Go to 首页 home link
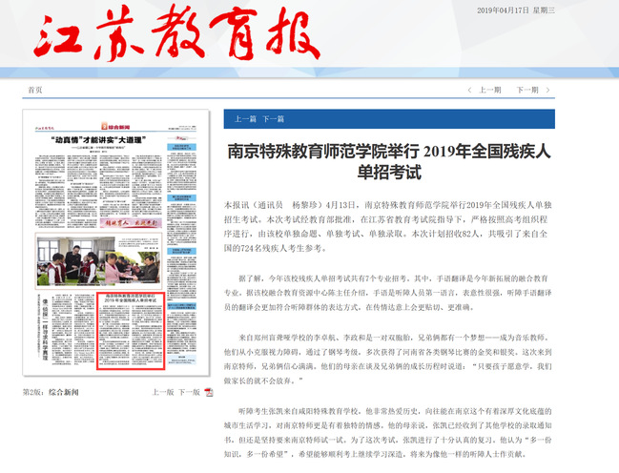The width and height of the screenshot is (619, 473). (34, 90)
